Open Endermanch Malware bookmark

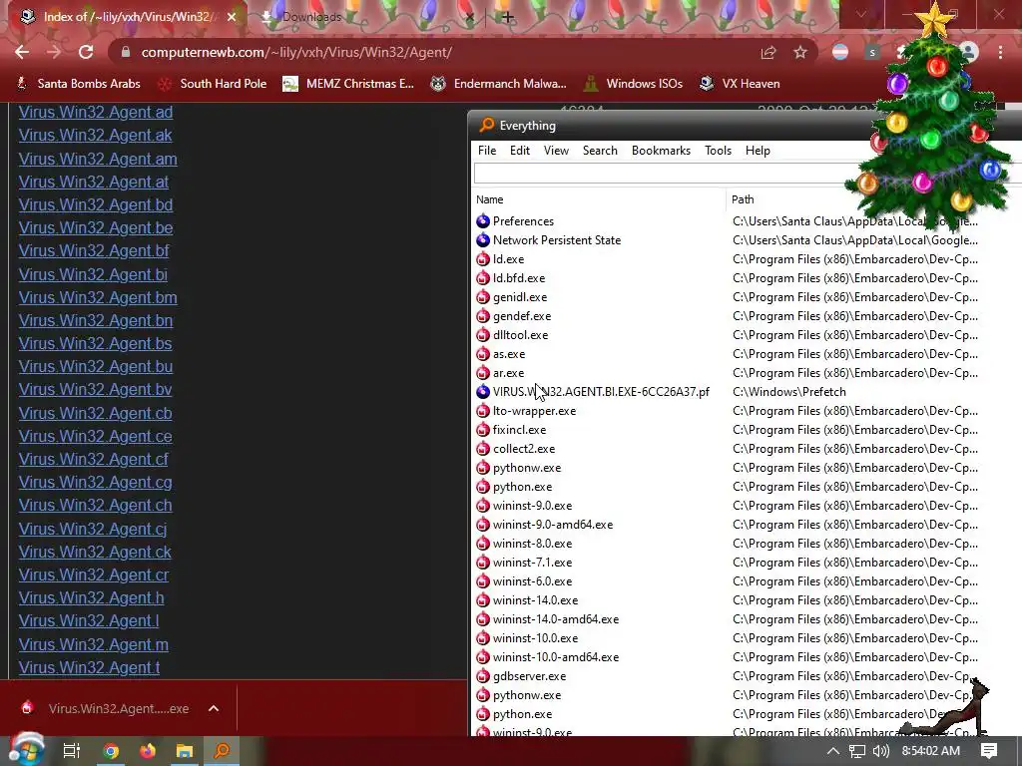click(499, 84)
